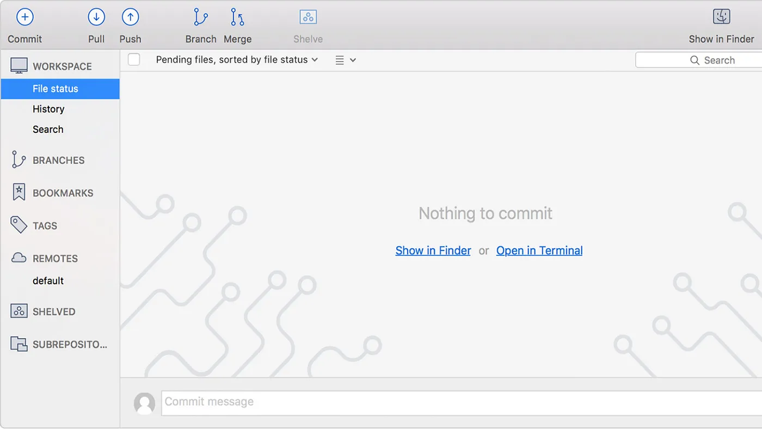Expand the Tags section in sidebar
762x429 pixels.
(x=45, y=226)
